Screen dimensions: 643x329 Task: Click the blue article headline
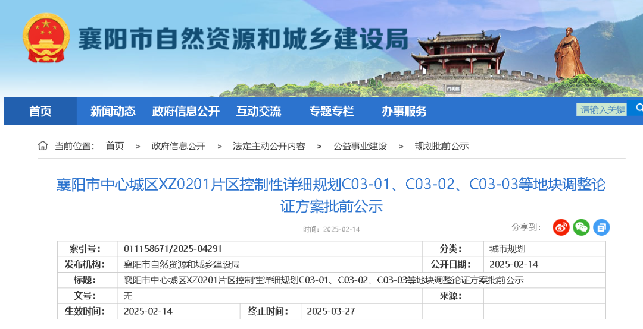coord(332,195)
